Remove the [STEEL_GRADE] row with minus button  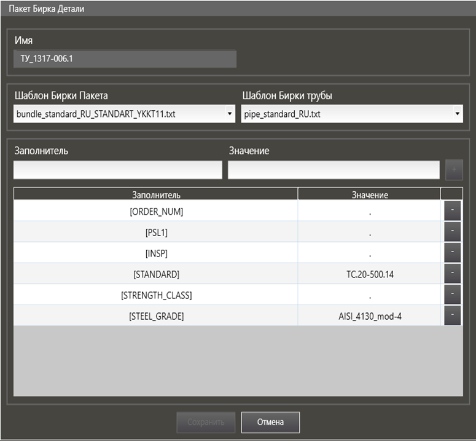452,315
